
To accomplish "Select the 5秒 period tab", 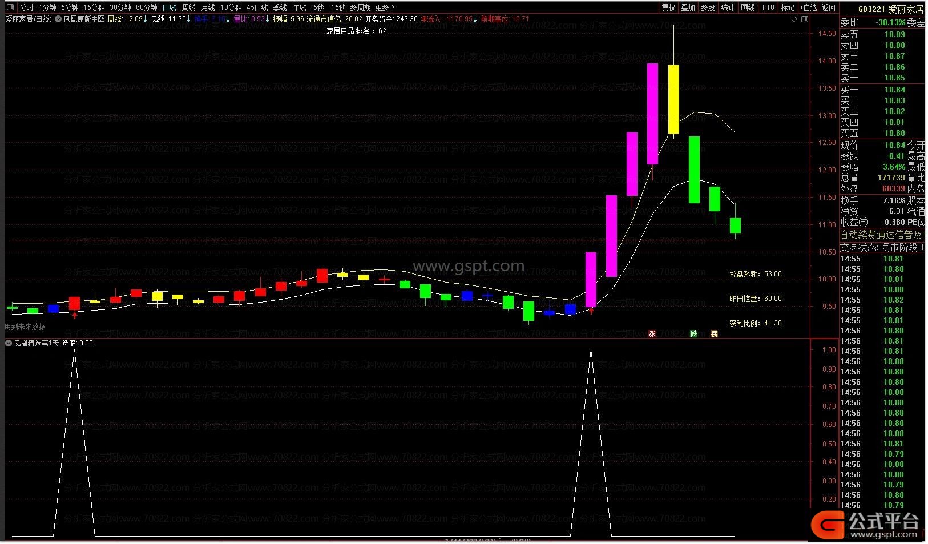I will pos(318,7).
